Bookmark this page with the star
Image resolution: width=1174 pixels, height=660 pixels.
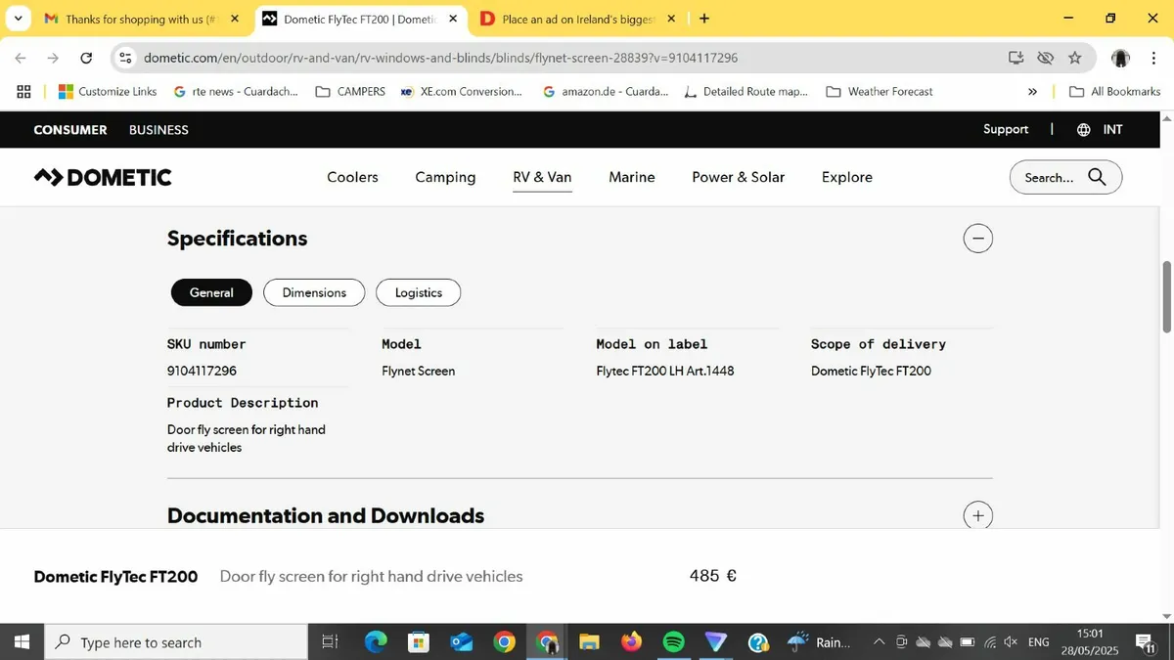(1075, 58)
